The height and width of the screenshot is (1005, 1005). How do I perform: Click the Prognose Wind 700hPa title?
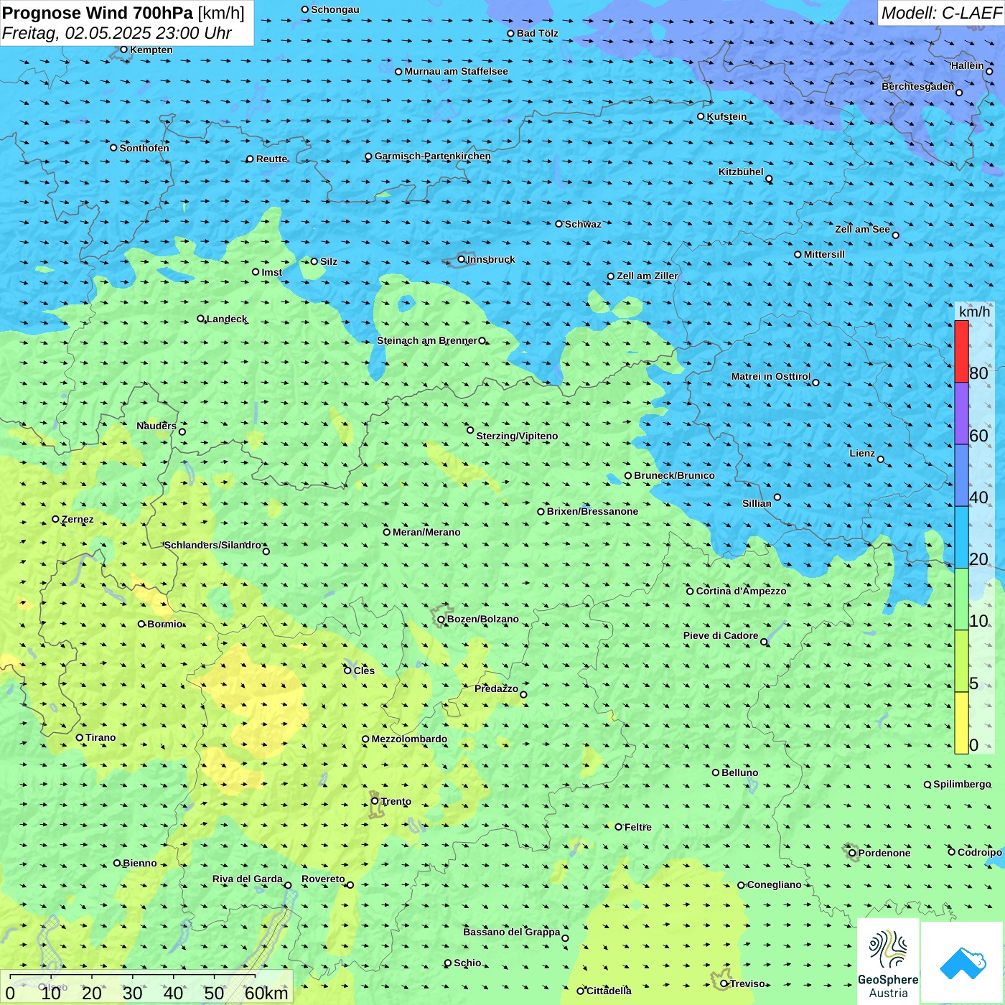[98, 13]
